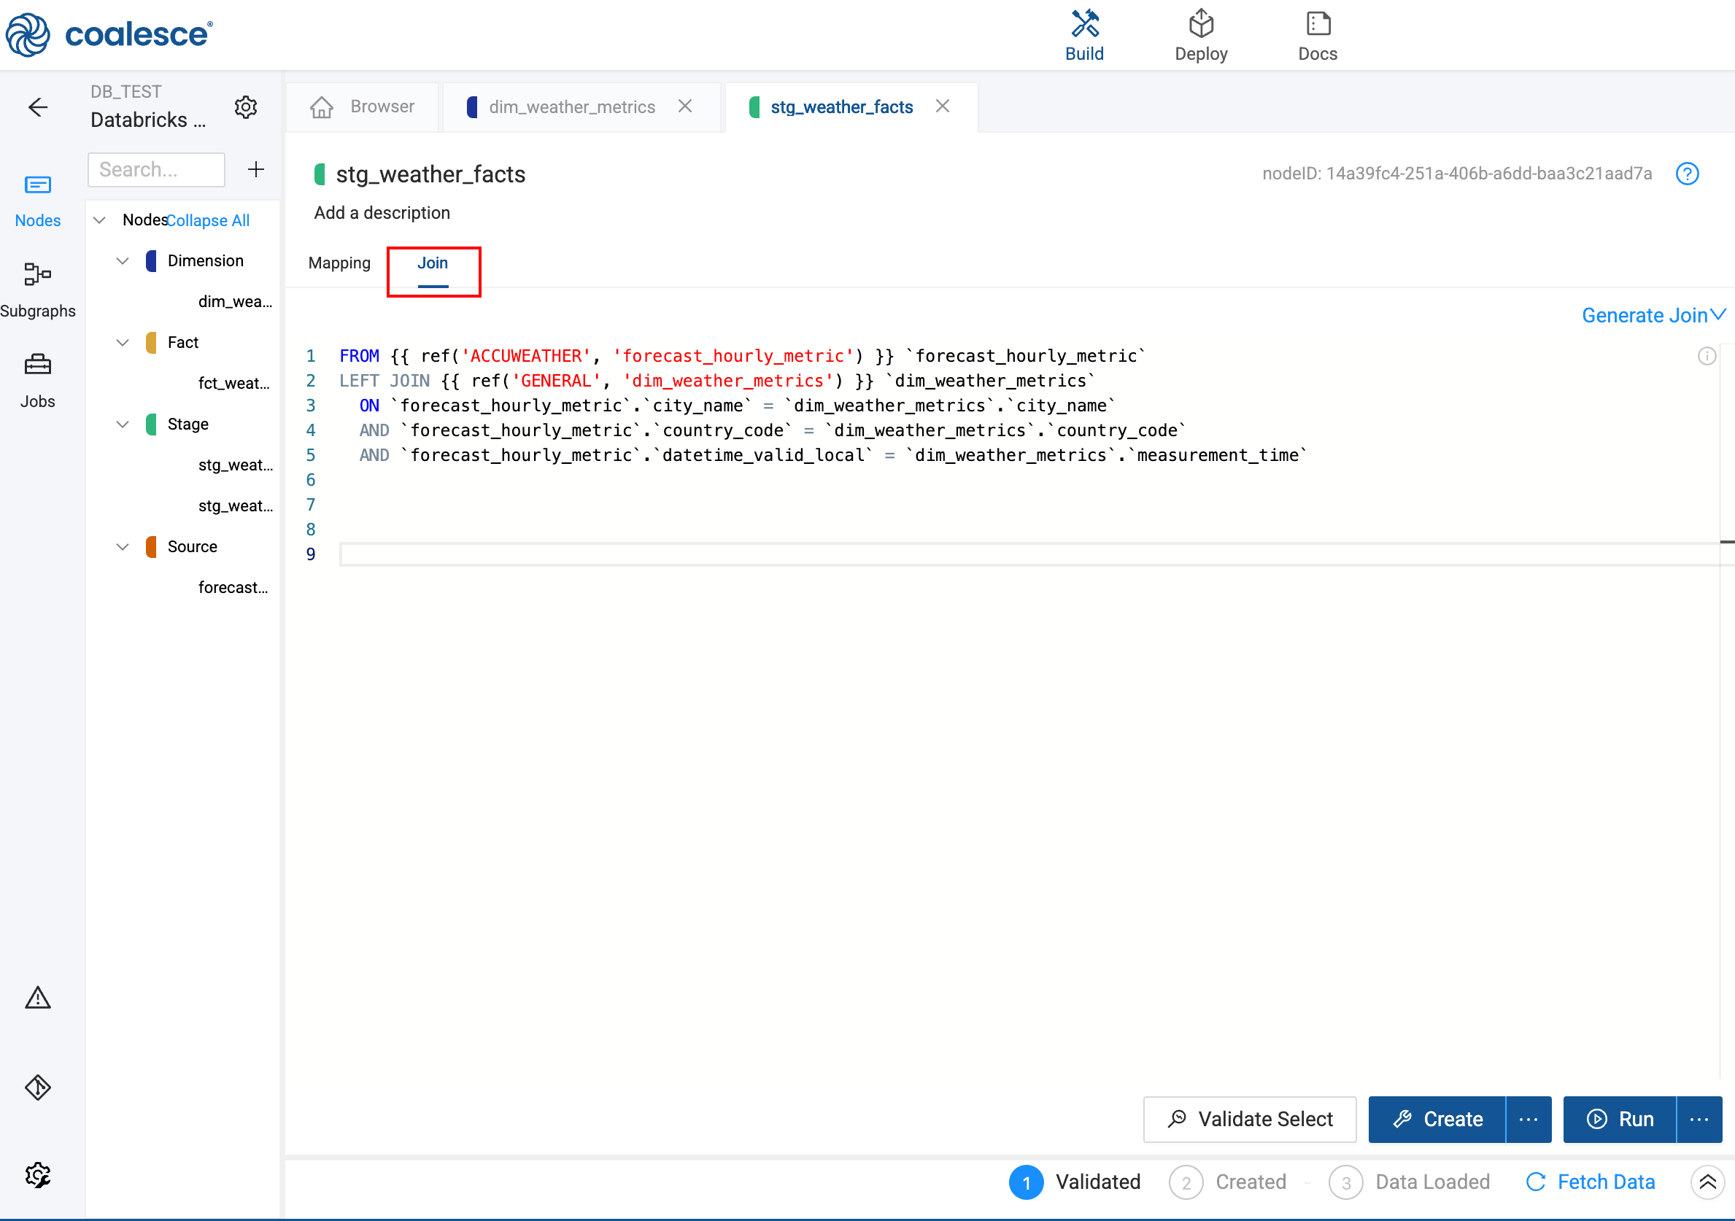
Task: Click the Databricks workspace name
Action: tap(148, 120)
